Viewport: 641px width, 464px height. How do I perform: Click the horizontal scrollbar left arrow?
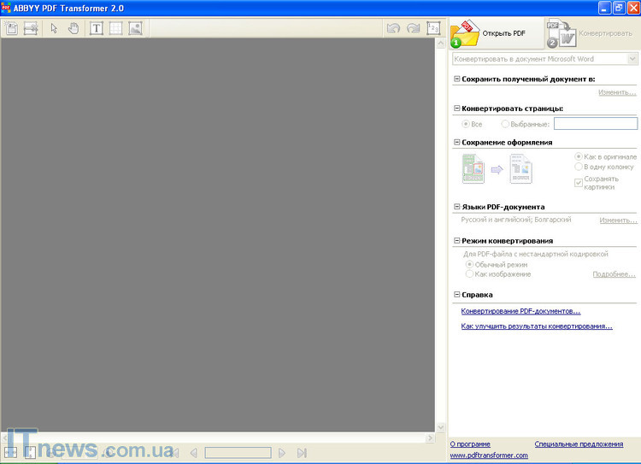point(4,438)
